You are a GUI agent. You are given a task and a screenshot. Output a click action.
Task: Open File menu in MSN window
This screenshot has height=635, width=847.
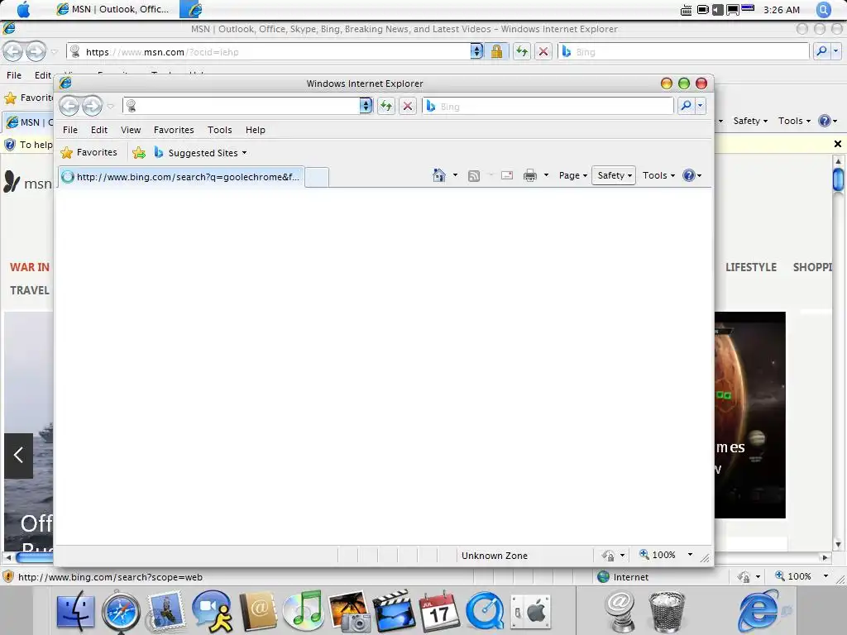click(14, 75)
